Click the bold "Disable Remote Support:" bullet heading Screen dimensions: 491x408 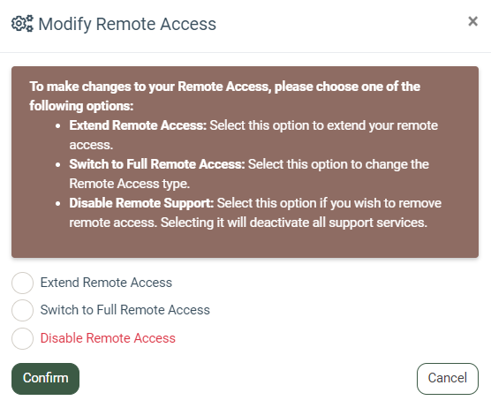pyautogui.click(x=141, y=203)
